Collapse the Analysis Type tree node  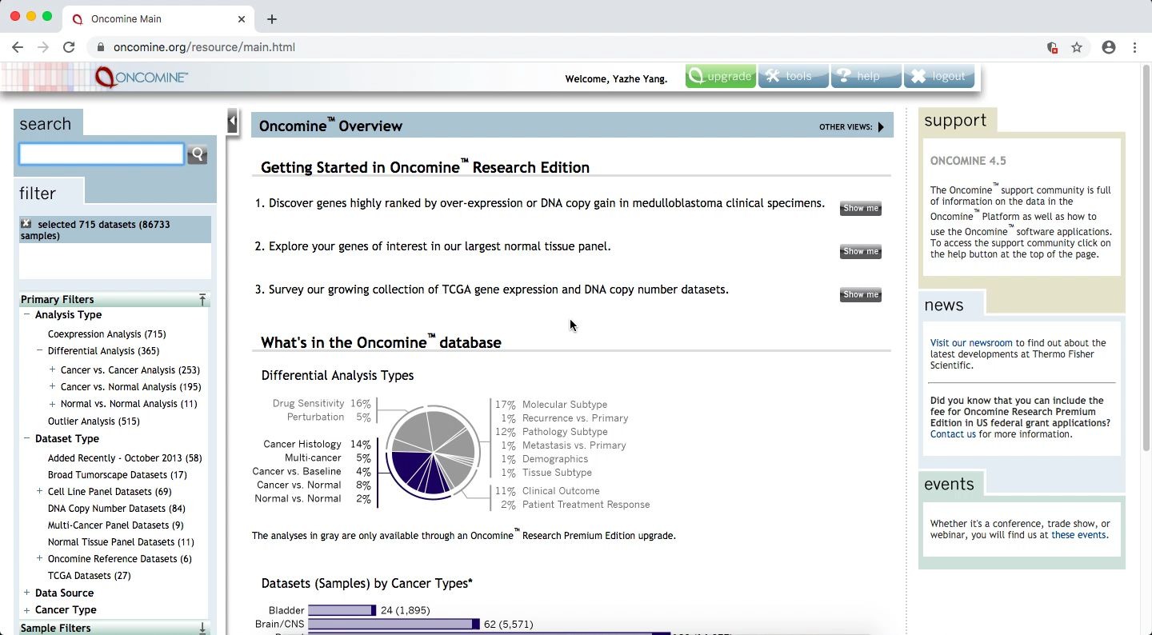click(x=26, y=314)
